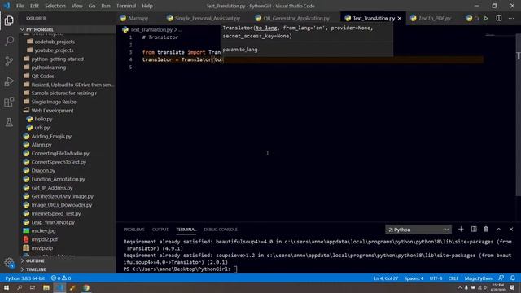Open the Selection menu
Image resolution: width=521 pixels, height=293 pixels.
coord(55,6)
